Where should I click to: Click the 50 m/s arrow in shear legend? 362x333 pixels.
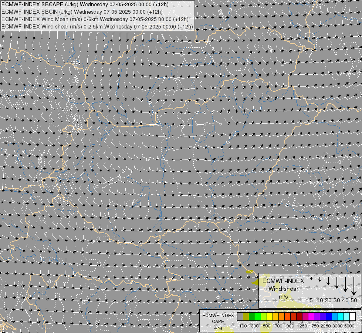[354, 286]
